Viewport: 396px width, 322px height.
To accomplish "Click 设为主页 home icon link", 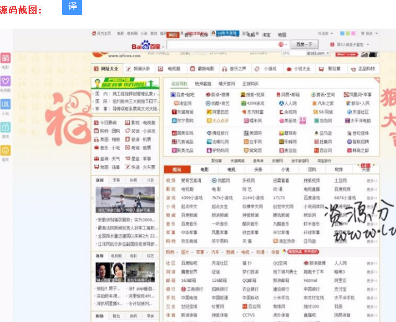I will coord(102,33).
